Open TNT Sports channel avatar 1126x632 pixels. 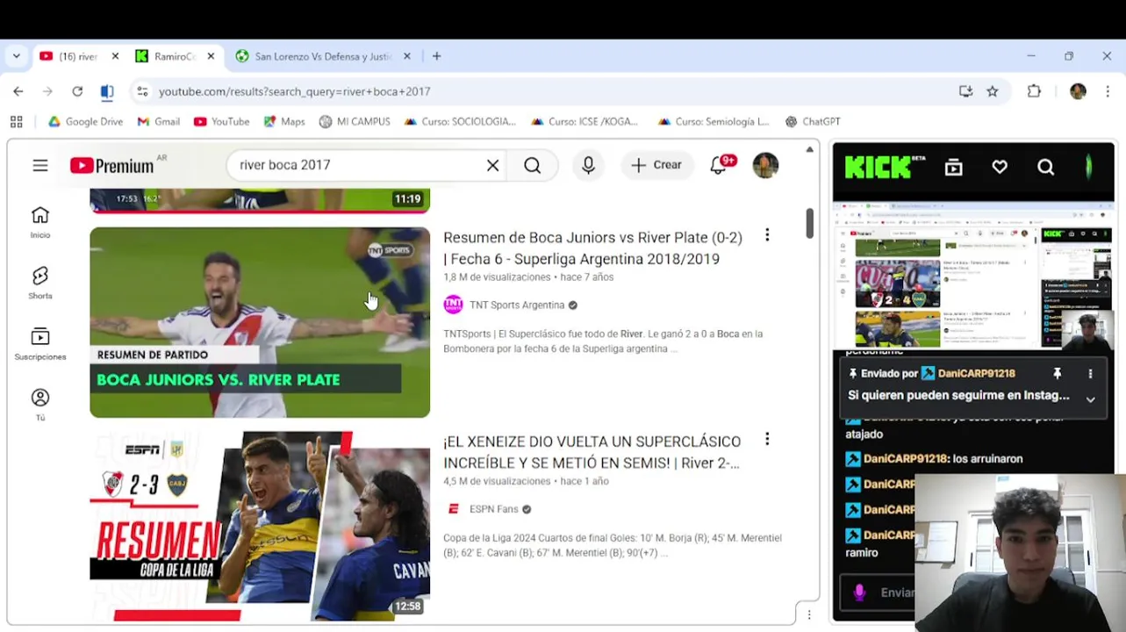[x=453, y=305]
